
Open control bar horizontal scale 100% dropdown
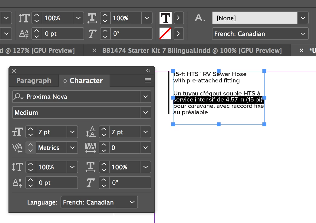[147, 18]
